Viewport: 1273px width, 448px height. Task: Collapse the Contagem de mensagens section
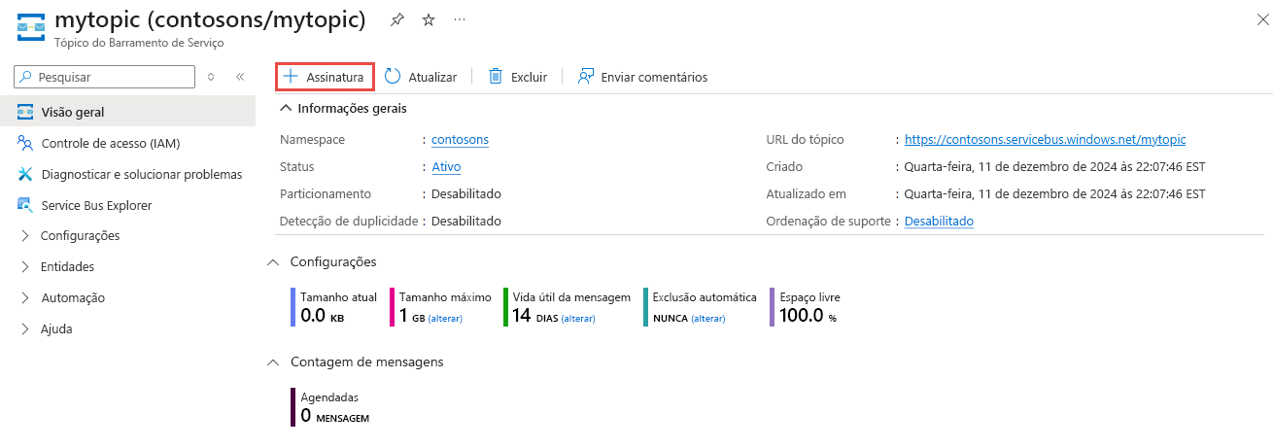tap(355, 362)
